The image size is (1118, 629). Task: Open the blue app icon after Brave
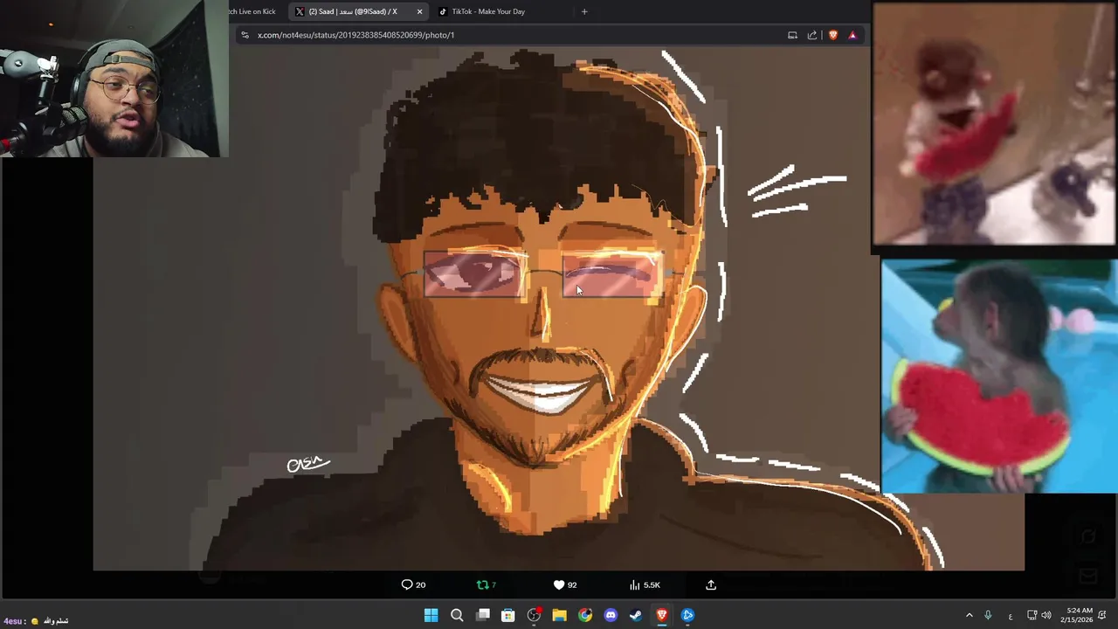point(687,615)
